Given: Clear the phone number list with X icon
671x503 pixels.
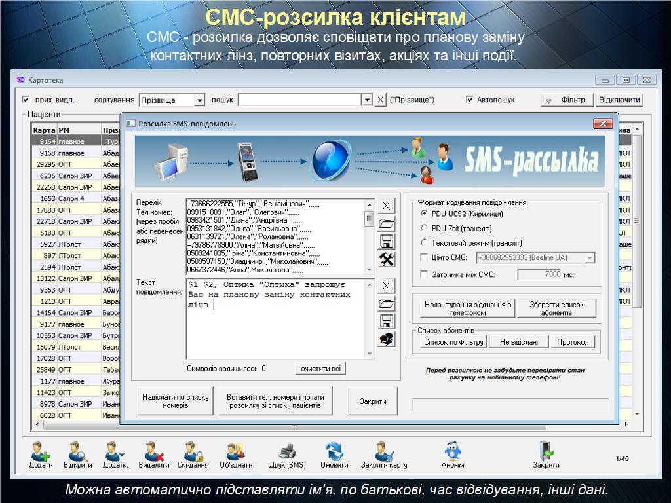Looking at the screenshot, I should tap(387, 206).
